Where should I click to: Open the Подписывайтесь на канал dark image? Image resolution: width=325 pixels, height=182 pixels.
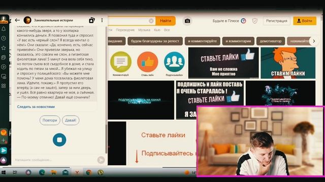(x=141, y=100)
